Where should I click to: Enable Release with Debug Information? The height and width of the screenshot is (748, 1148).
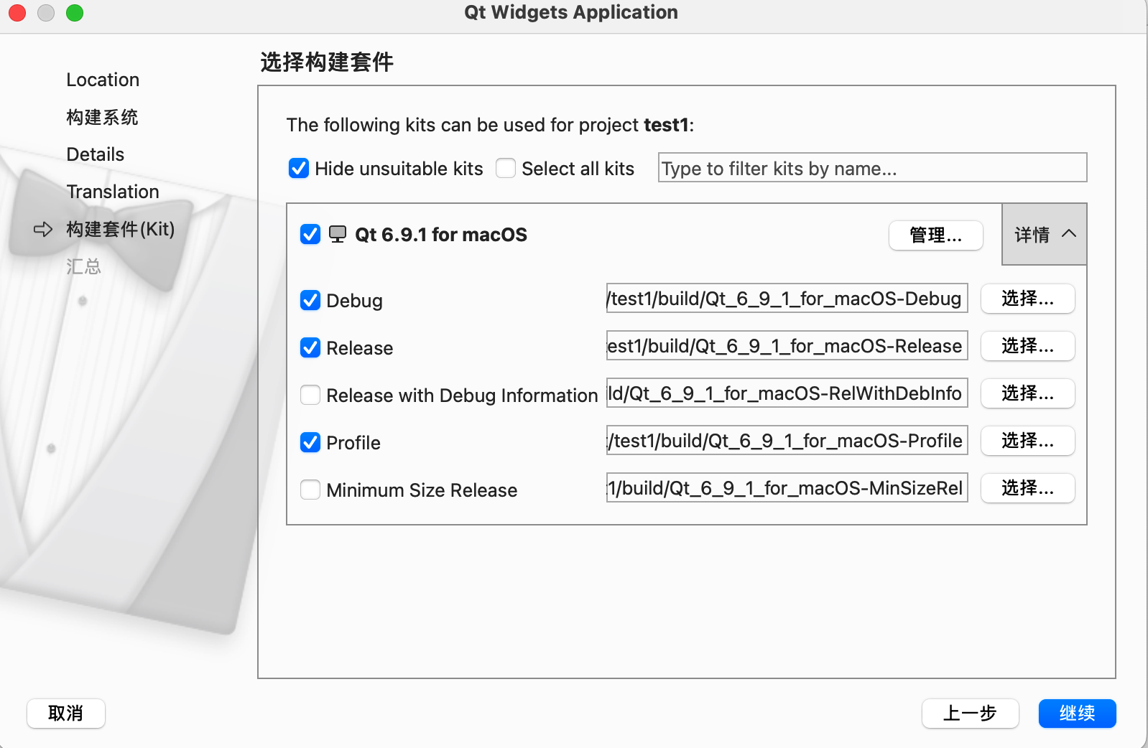[x=310, y=395]
